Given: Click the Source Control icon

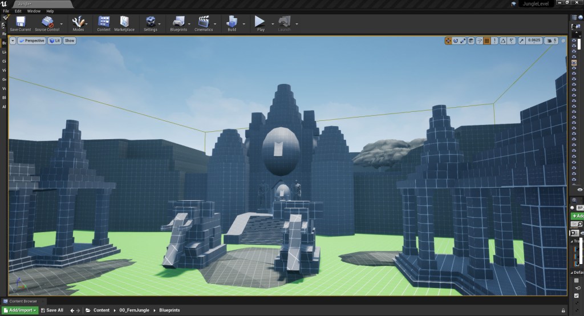Looking at the screenshot, I should [47, 23].
